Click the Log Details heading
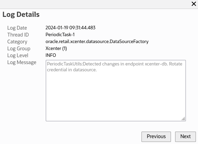The height and width of the screenshot is (144, 198). click(x=21, y=14)
